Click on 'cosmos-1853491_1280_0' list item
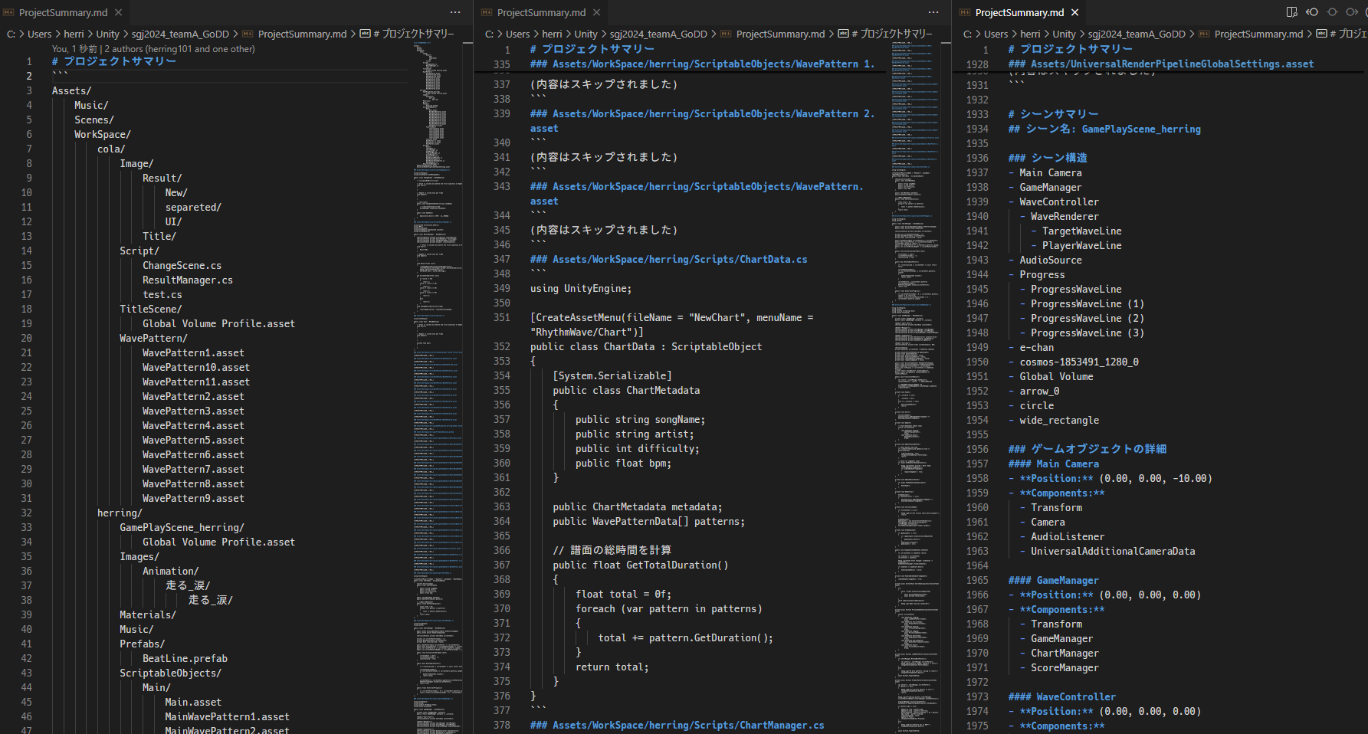This screenshot has height=734, width=1368. point(1079,362)
